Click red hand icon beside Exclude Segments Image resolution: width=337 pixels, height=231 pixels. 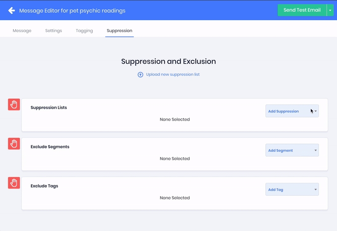(x=14, y=144)
